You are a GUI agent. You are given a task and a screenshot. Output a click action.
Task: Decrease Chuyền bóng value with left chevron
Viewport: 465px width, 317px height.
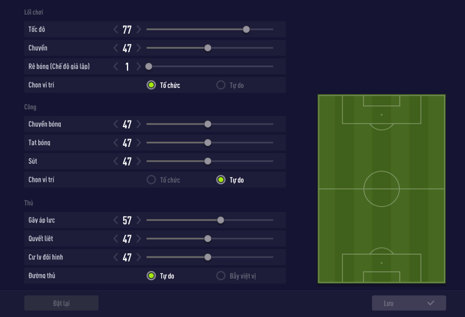coord(116,124)
